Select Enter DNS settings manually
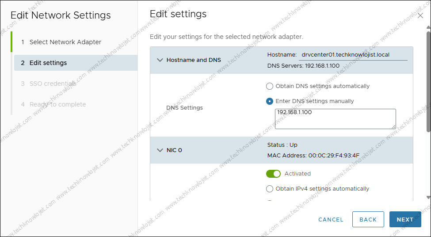 [x=270, y=101]
